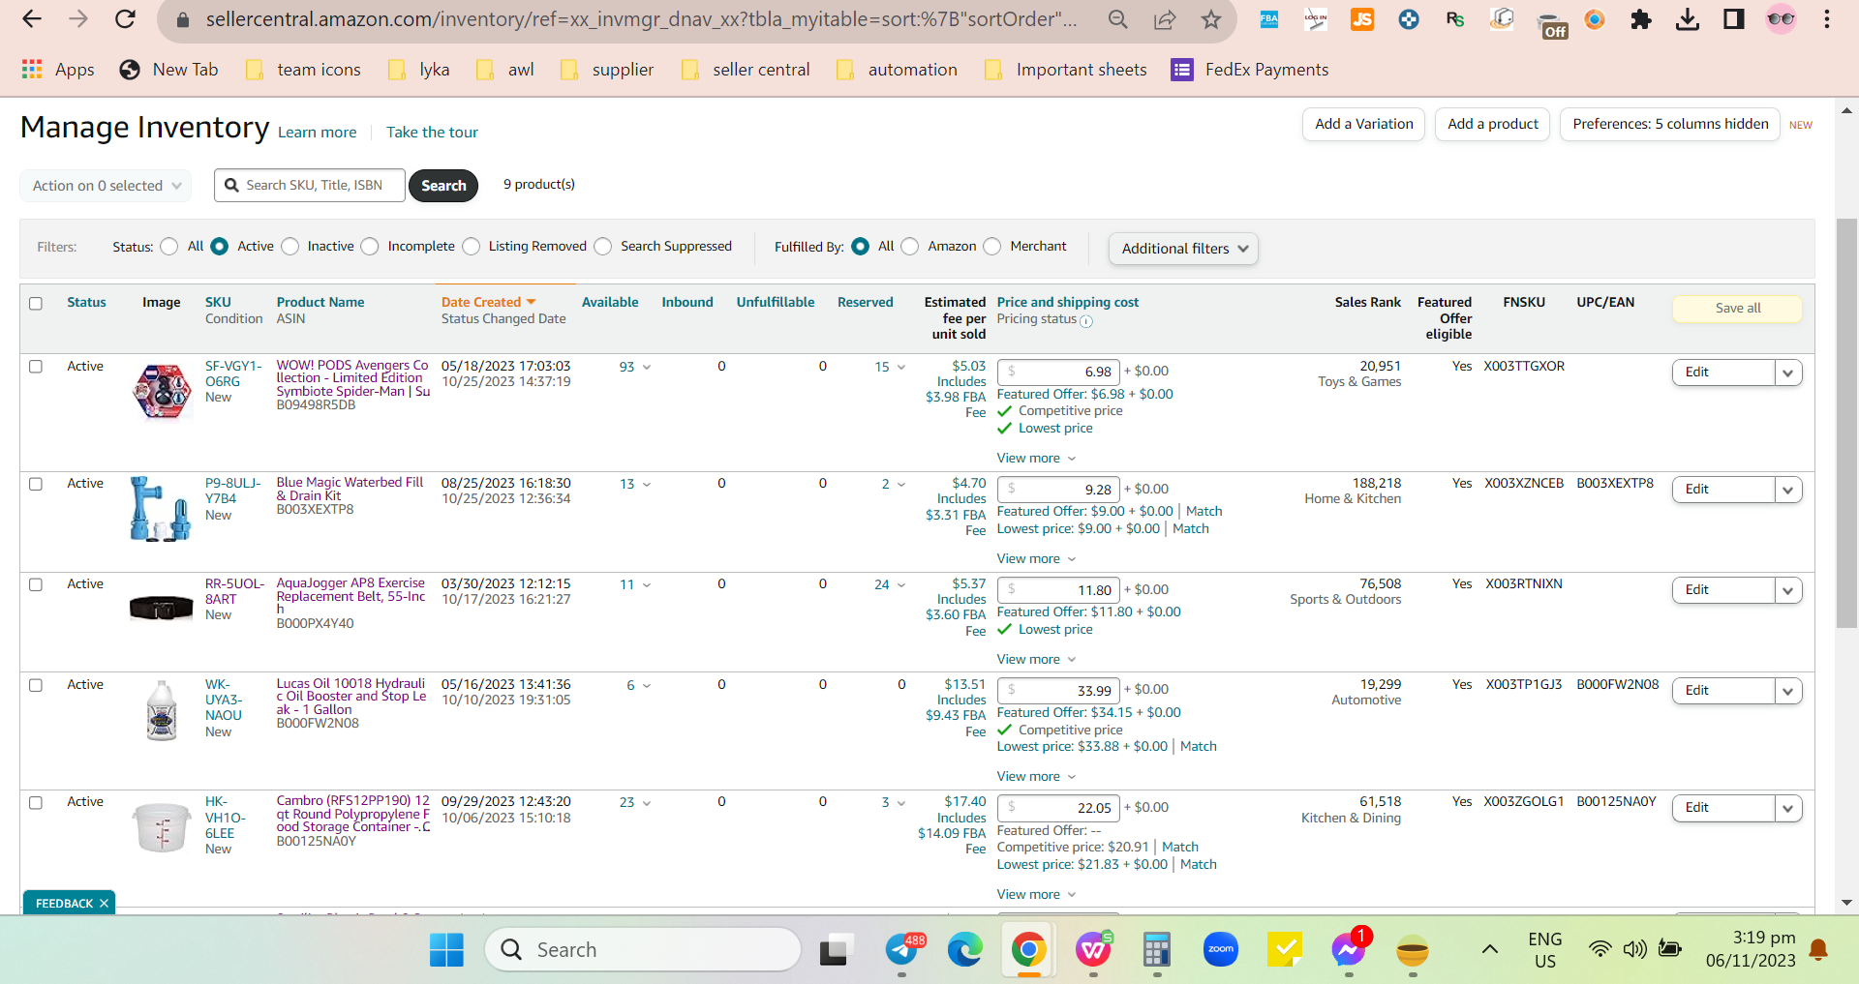Viewport: 1859px width, 984px height.
Task: Tick the select-all checkbox in the table header
Action: [x=36, y=304]
